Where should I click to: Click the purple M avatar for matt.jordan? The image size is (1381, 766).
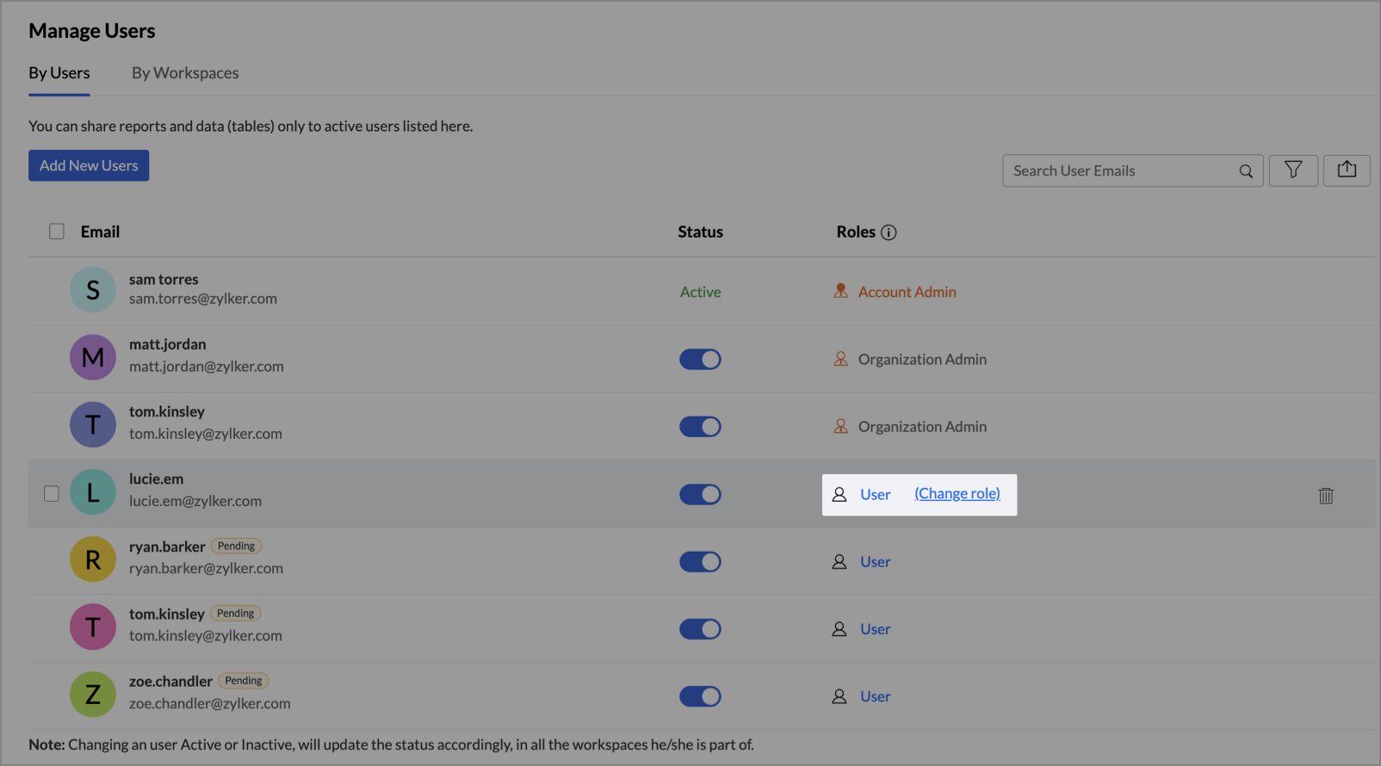coord(93,357)
